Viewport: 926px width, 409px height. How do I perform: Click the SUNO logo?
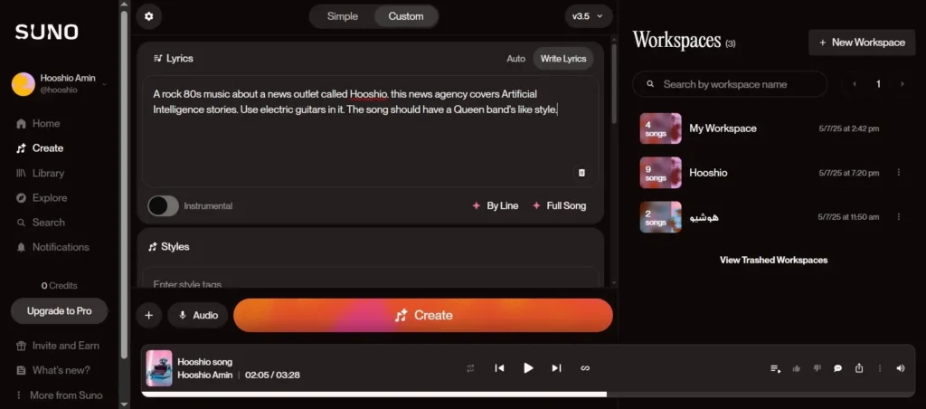[47, 32]
